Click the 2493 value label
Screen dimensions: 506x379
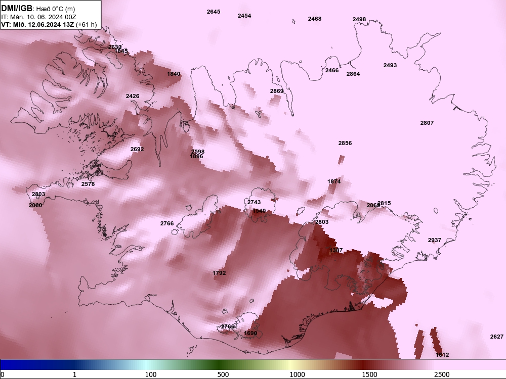[x=390, y=65]
